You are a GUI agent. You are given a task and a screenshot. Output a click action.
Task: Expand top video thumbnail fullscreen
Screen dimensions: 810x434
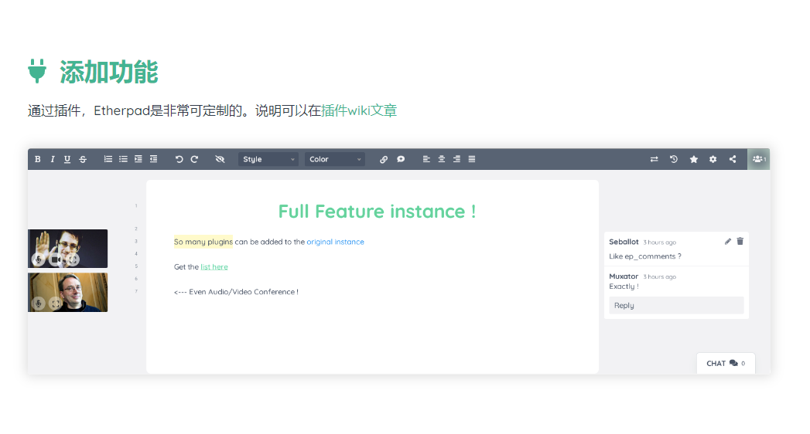coord(73,259)
